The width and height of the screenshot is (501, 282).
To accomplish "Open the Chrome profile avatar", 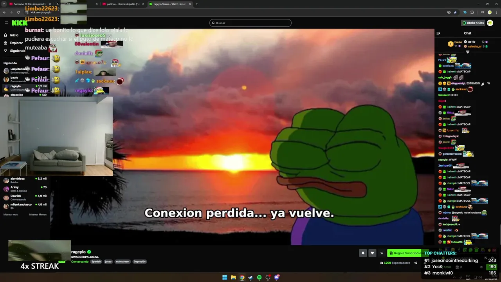I will click(x=490, y=12).
